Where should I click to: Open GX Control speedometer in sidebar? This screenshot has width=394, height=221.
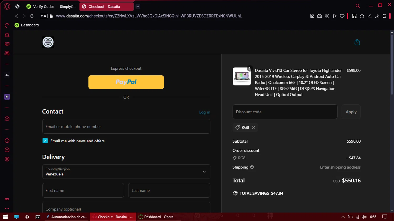(x=7, y=25)
